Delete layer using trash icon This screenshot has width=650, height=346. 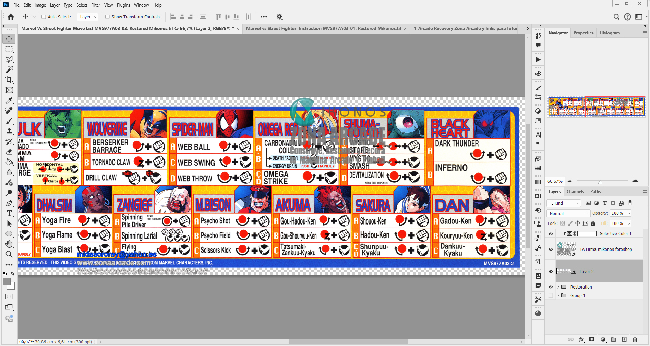point(635,339)
